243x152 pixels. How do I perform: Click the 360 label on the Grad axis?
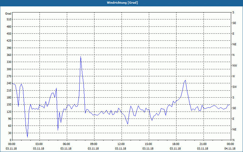9,55
